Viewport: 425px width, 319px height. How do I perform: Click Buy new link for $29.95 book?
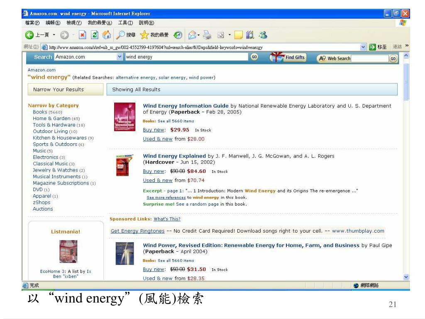tap(154, 130)
